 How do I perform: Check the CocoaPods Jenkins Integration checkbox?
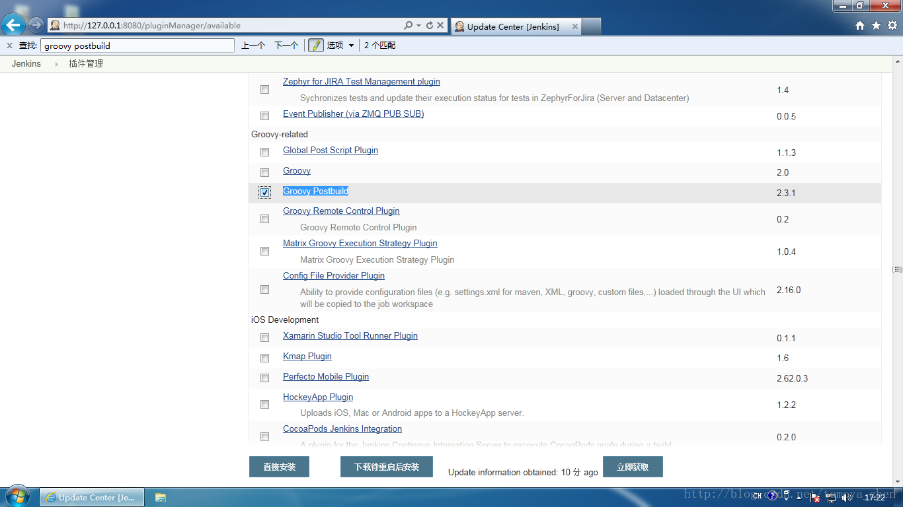[264, 436]
